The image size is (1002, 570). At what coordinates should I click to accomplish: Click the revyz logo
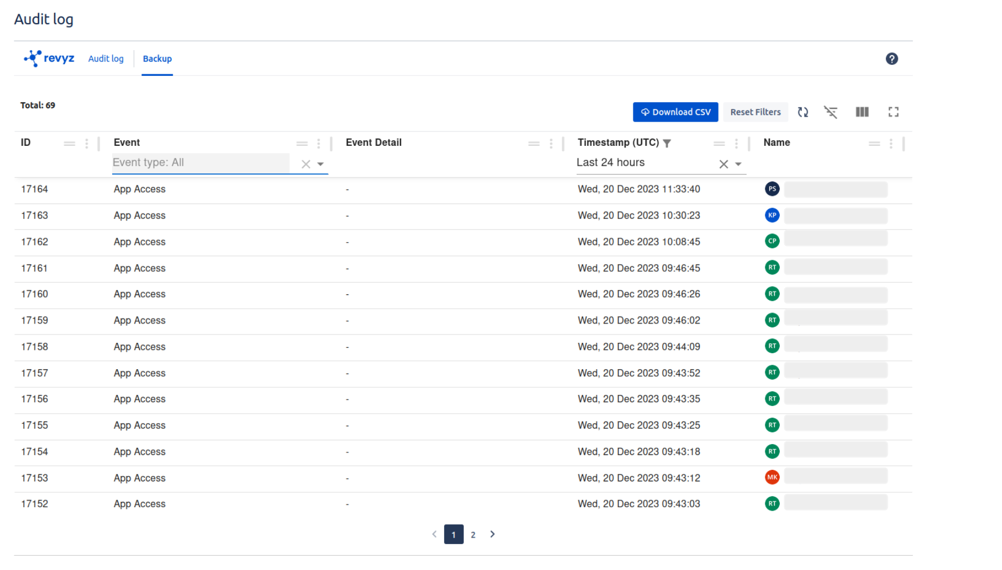(50, 58)
